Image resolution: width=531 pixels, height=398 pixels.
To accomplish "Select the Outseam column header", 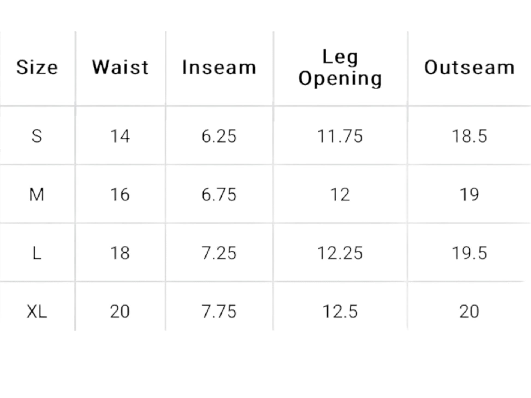I will [469, 67].
